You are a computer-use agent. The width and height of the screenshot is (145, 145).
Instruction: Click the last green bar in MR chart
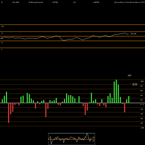point(129,99)
